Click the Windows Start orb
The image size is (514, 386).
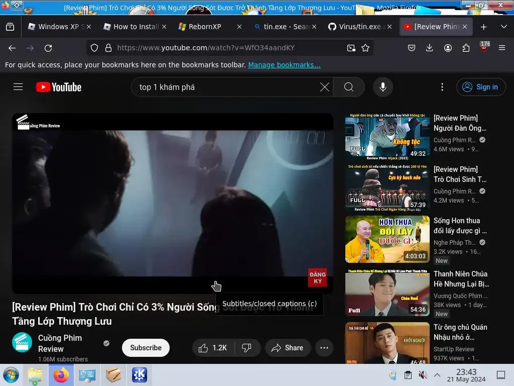(11, 375)
